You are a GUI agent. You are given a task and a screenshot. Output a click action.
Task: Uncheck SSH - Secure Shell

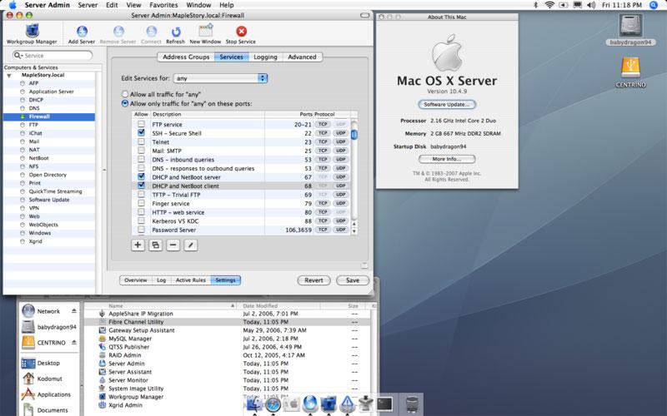tap(141, 133)
